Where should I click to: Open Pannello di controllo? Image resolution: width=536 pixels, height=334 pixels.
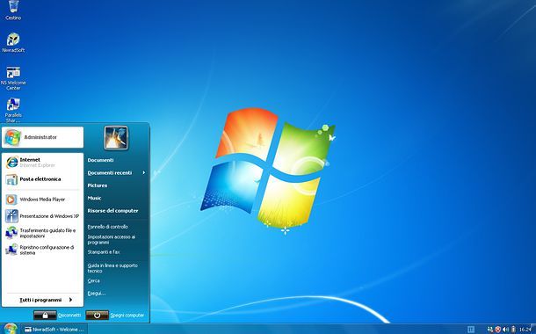pyautogui.click(x=107, y=227)
